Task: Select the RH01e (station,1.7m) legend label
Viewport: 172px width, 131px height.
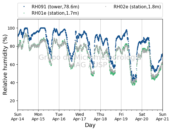Action: coord(55,13)
